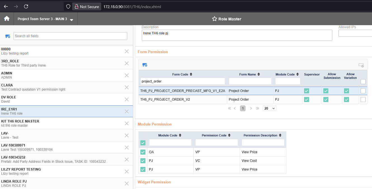Toggle Supervisor for TH6_PJ_PROJECT_ORDER_V2

click(307, 100)
